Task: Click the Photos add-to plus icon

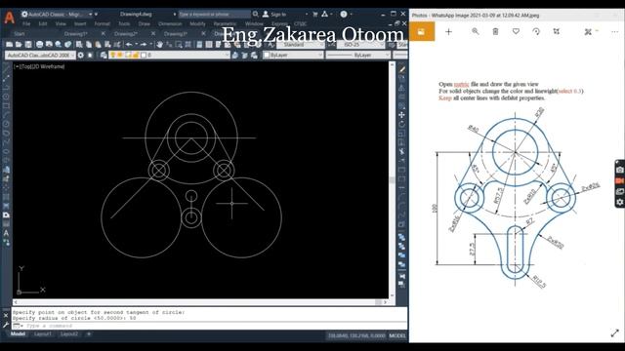Action: (448, 32)
